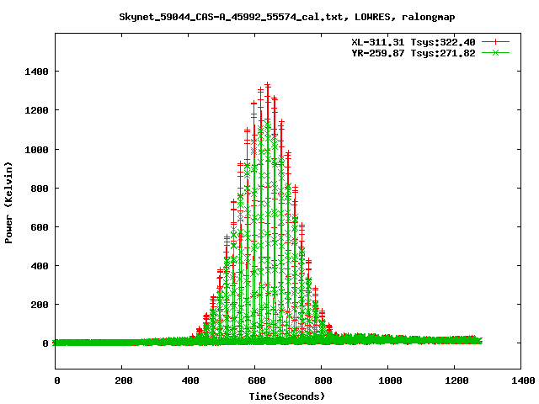Click the 600 y-axis tick label

pos(40,227)
